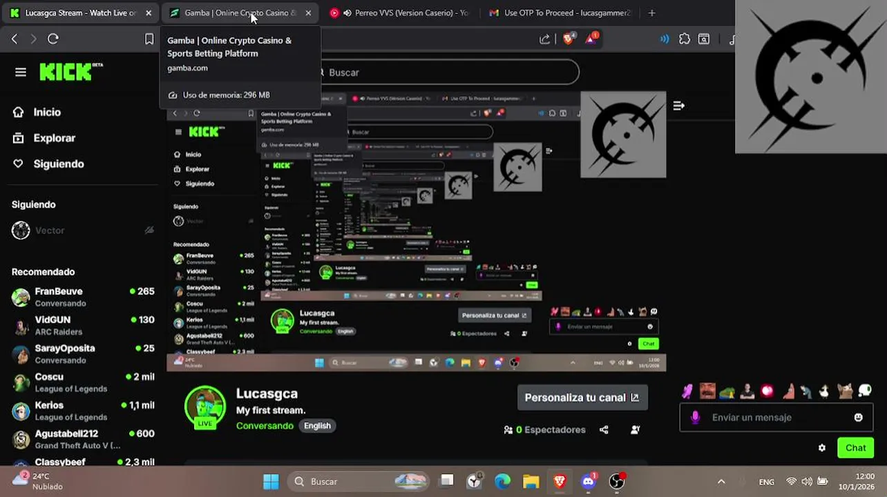This screenshot has height=497, width=887.
Task: Open the Kick hamburger menu
Action: click(21, 72)
